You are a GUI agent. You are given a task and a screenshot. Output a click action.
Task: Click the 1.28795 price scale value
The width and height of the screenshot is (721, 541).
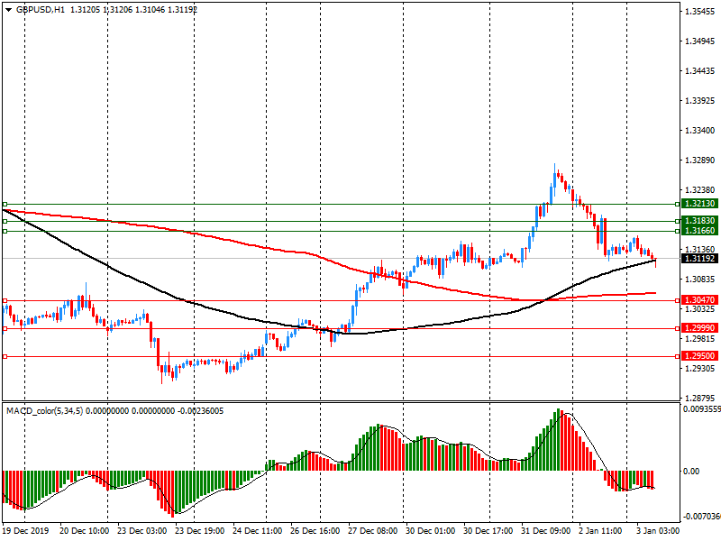700,398
